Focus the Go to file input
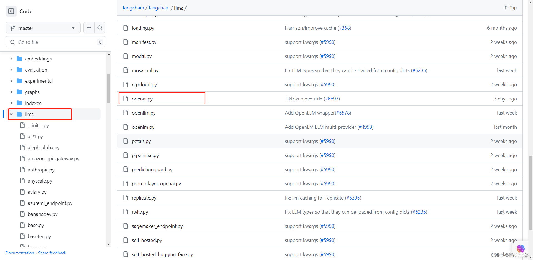 pyautogui.click(x=56, y=42)
